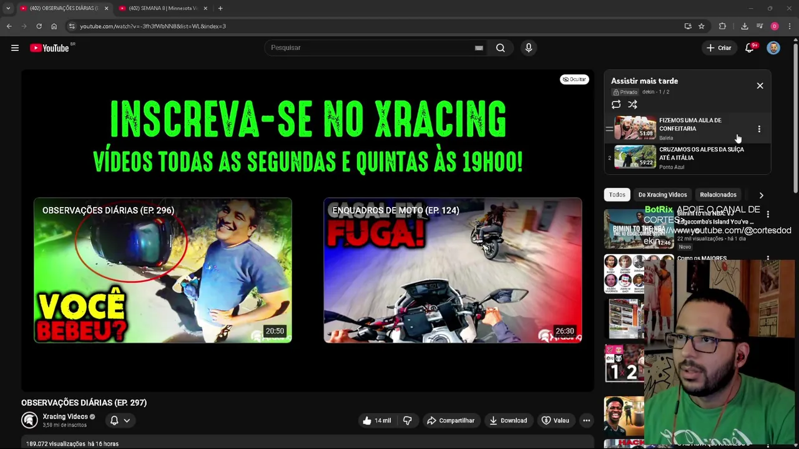Open options for FIZEMOS UMA AULA DE CONFEITARIA

(x=759, y=129)
